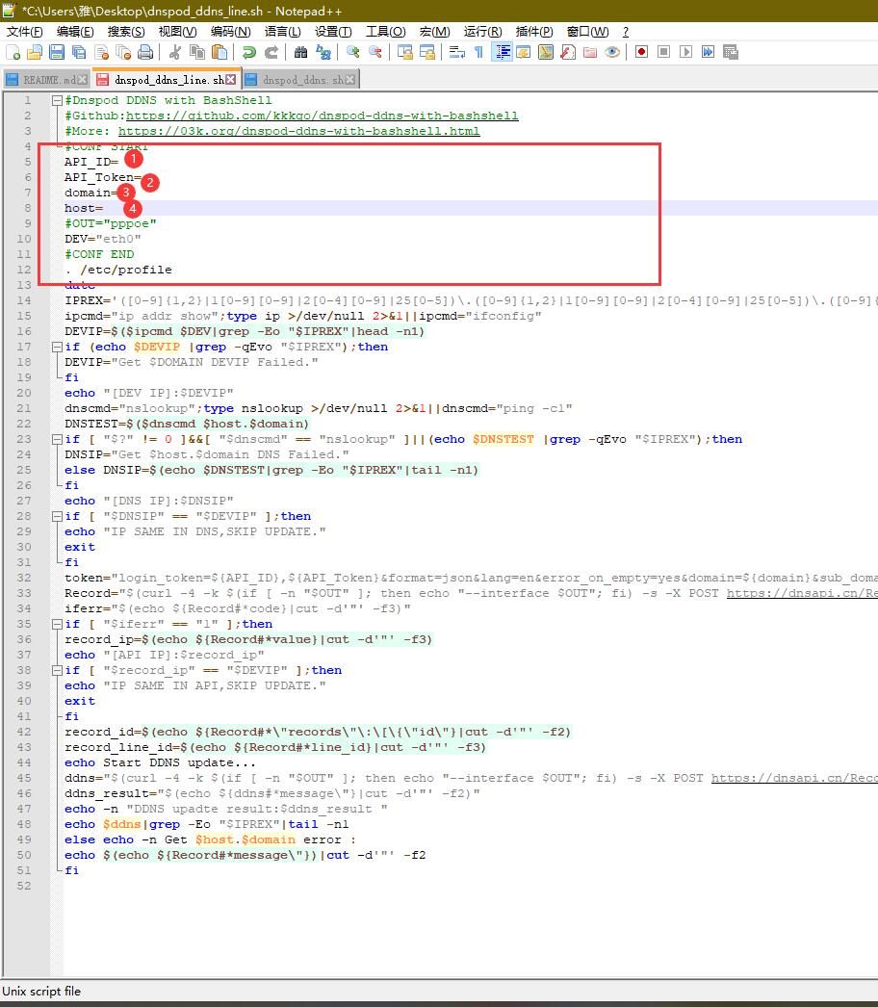Click the Cut scissors icon

pos(175,52)
